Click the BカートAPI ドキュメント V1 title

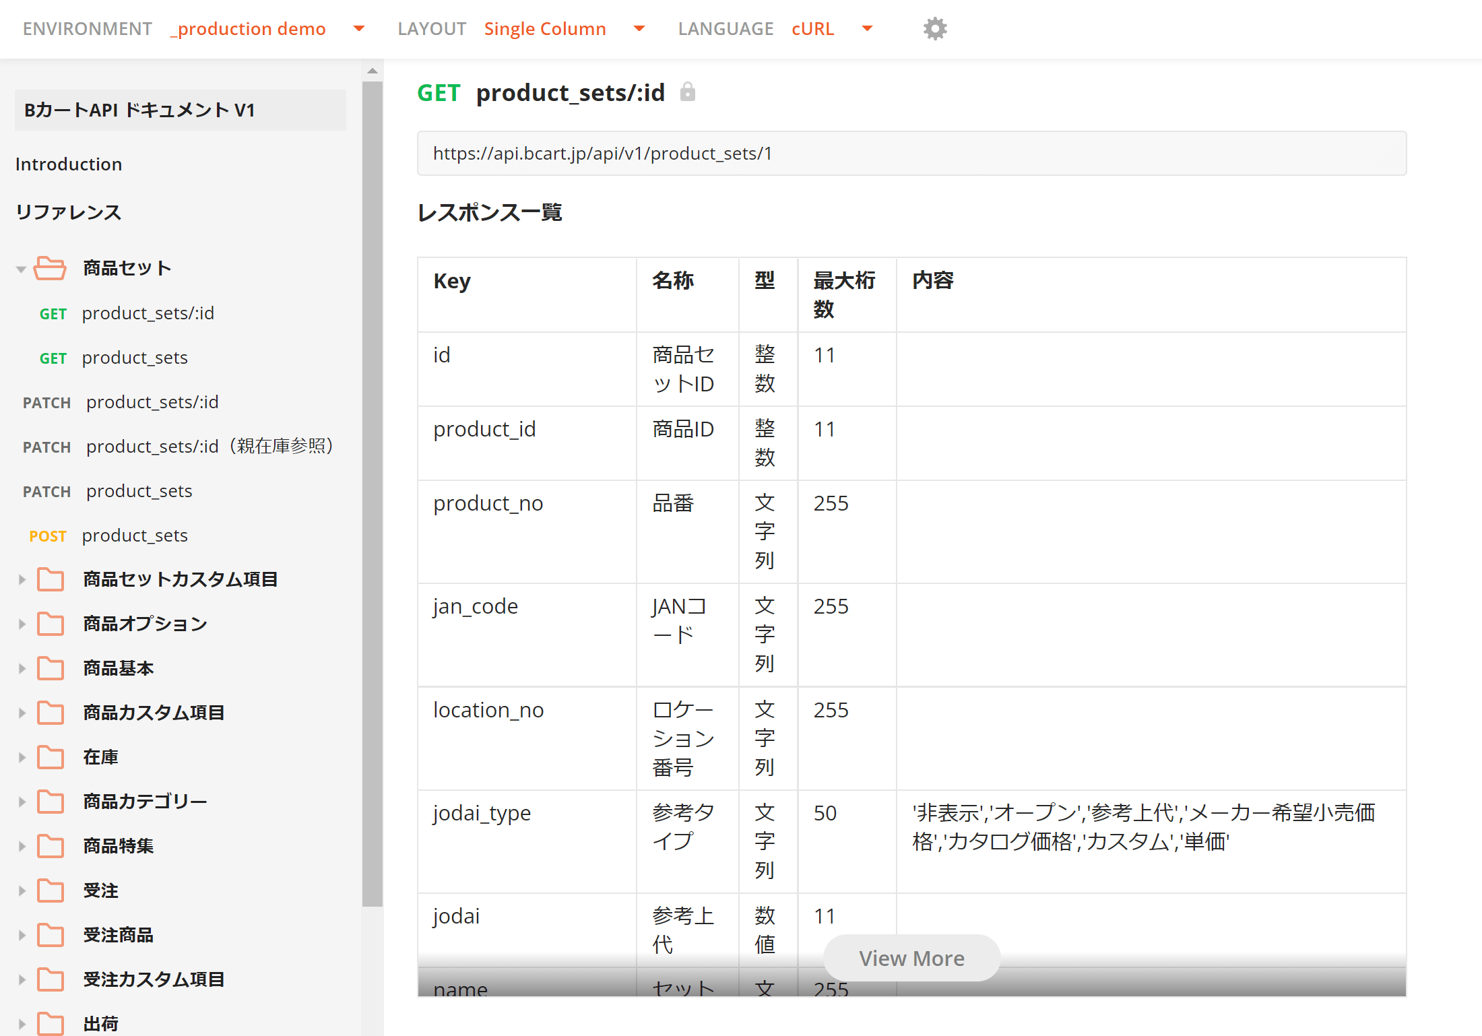click(180, 110)
